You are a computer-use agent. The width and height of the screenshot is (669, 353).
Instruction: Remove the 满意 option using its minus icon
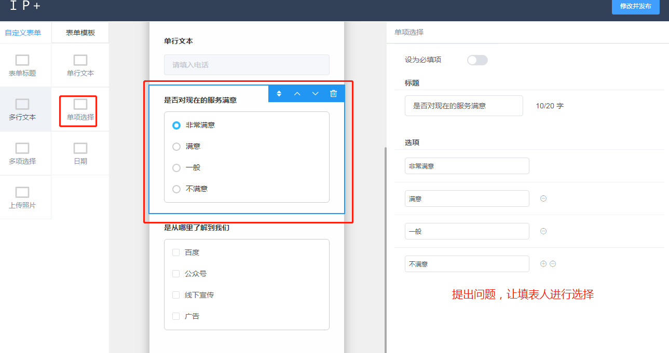tap(543, 199)
